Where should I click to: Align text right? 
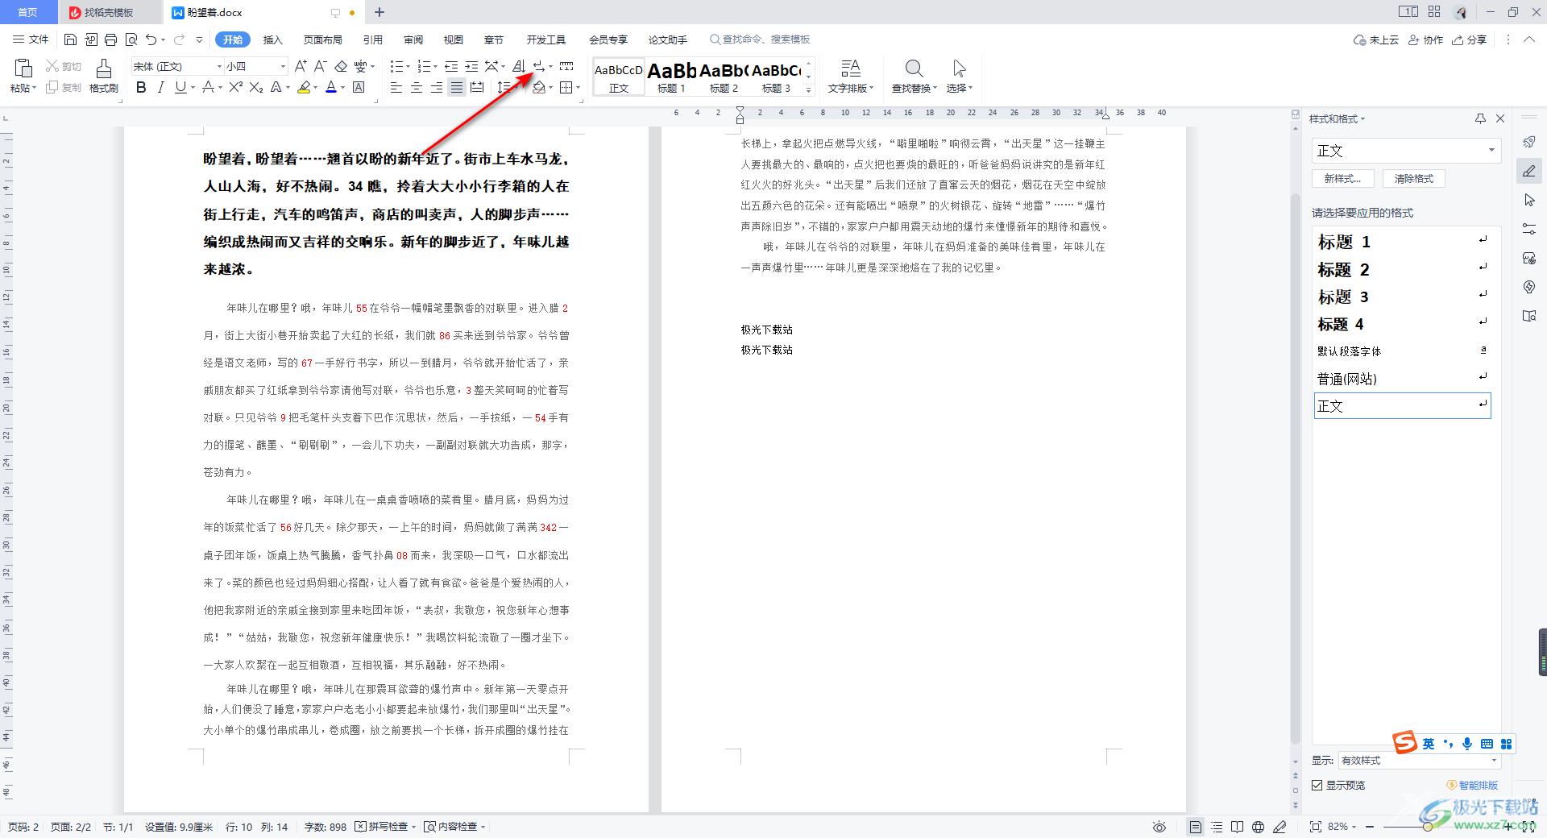pos(436,87)
